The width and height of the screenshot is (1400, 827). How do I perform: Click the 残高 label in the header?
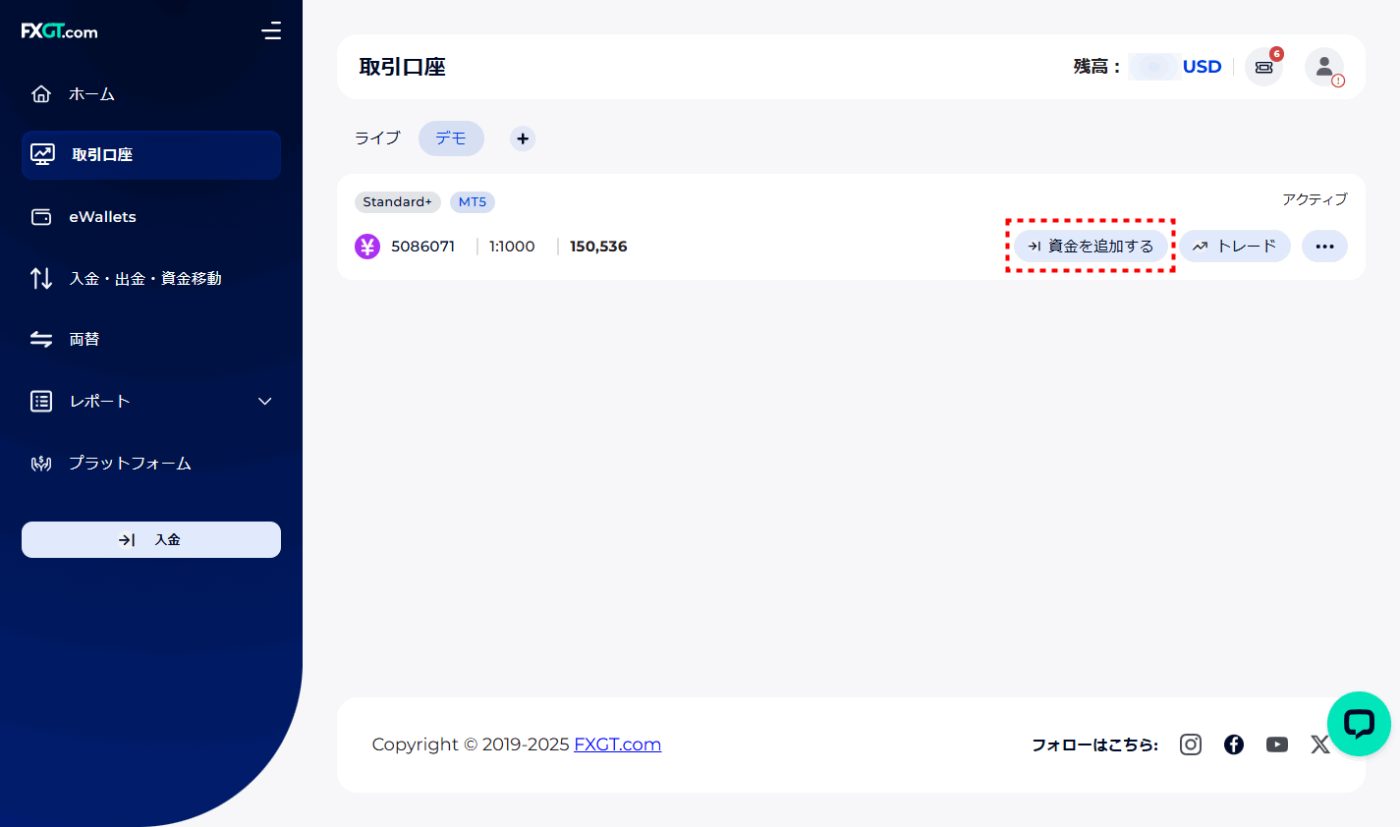coord(1096,67)
